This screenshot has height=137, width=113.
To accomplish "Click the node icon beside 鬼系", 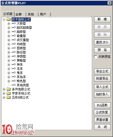I will click(x=14, y=73).
